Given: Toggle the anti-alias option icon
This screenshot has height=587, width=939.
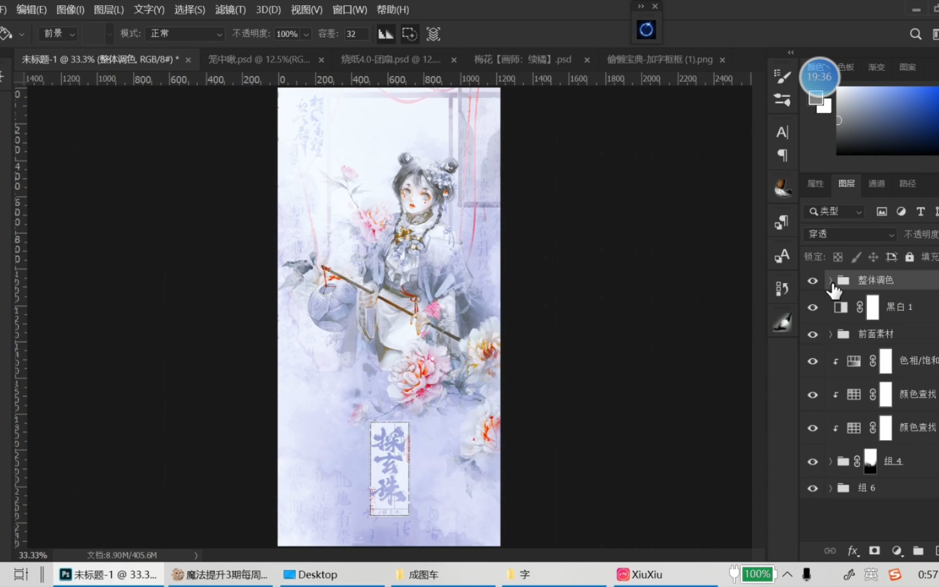Looking at the screenshot, I should pos(386,34).
